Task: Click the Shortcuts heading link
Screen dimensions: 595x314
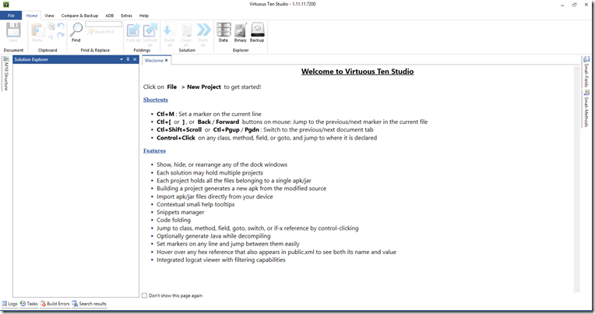Action: (x=156, y=100)
